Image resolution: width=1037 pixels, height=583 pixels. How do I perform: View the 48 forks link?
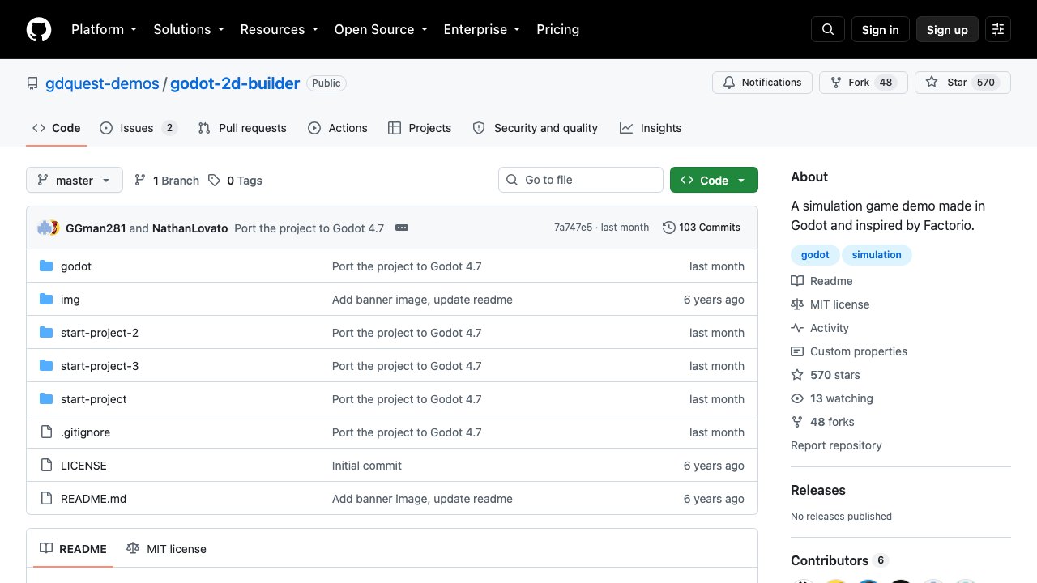[822, 422]
